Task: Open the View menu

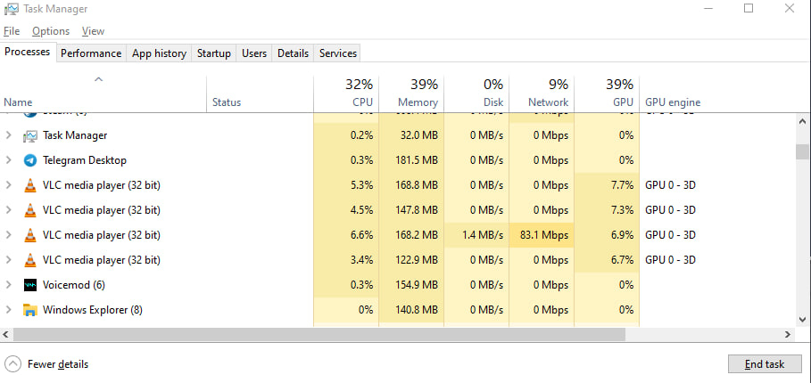Action: (x=93, y=31)
